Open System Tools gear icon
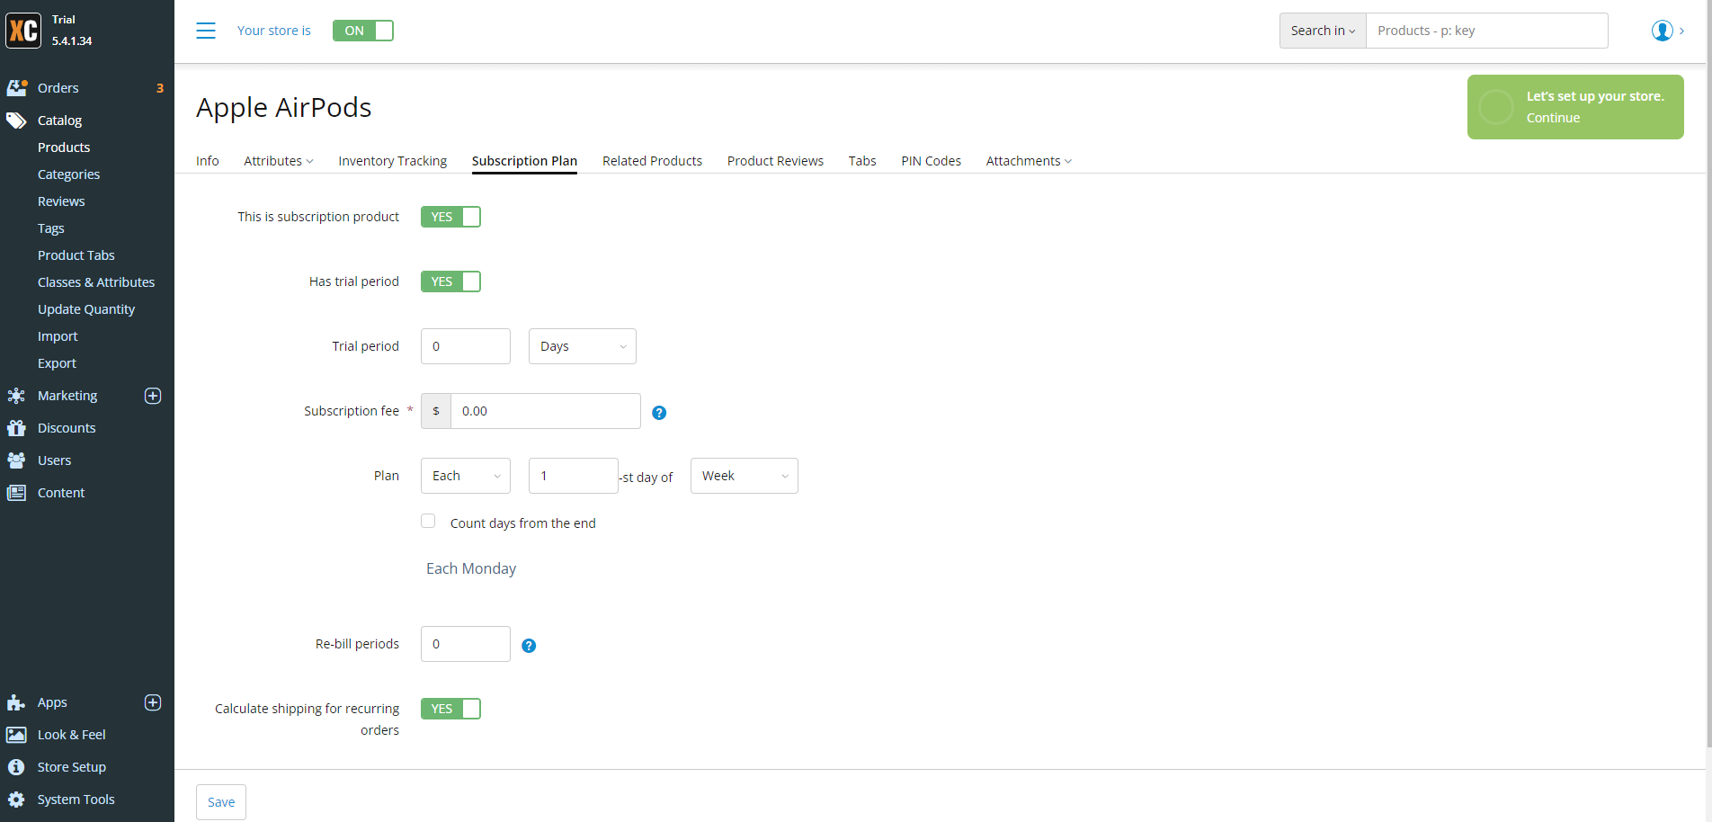The width and height of the screenshot is (1712, 822). click(x=16, y=800)
